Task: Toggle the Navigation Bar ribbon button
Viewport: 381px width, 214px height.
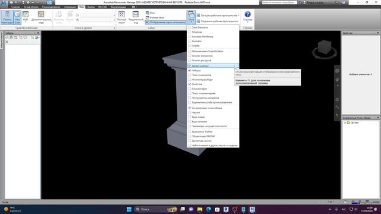Action: [7, 17]
